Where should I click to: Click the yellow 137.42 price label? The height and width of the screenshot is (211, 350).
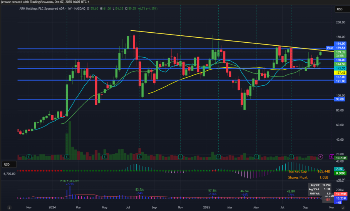tap(340, 73)
